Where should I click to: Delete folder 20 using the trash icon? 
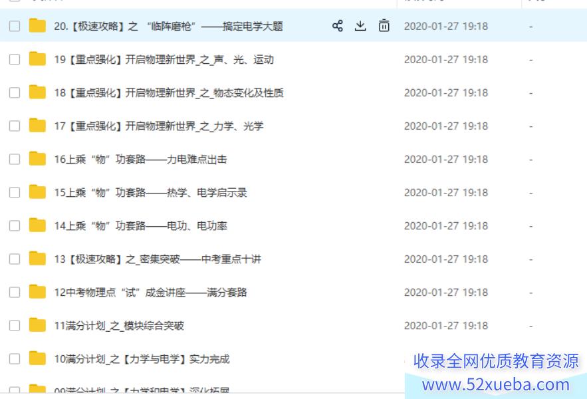[x=384, y=26]
